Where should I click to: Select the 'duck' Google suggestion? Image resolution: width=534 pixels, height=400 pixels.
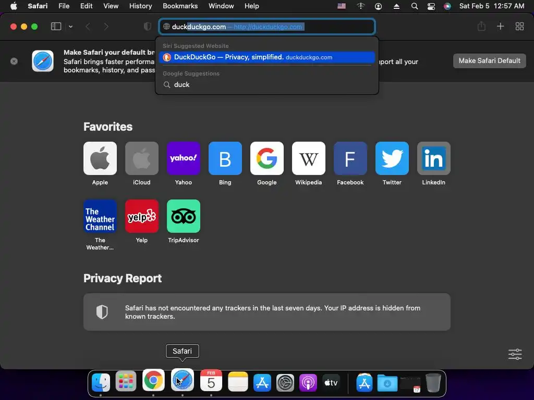[x=266, y=85]
